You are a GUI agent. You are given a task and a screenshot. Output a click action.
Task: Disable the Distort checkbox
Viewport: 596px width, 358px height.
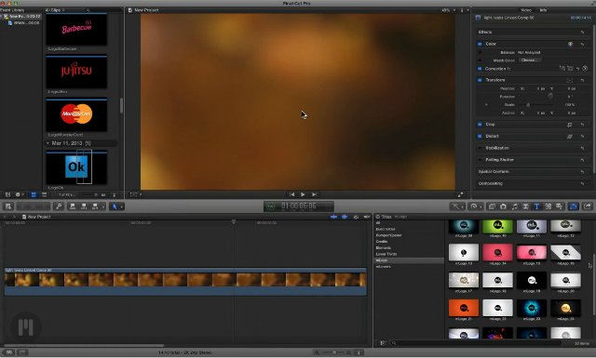(x=480, y=136)
